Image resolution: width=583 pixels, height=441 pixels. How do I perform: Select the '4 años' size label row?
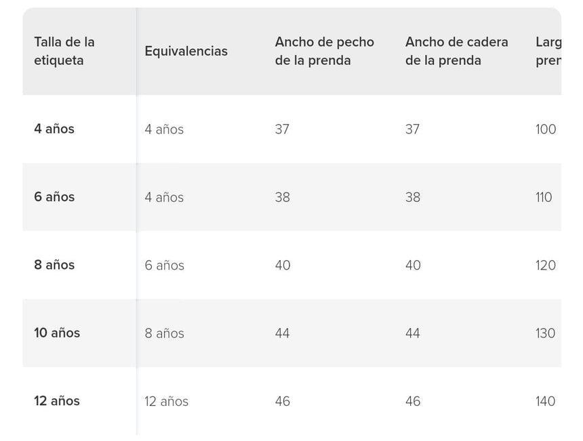(x=54, y=129)
